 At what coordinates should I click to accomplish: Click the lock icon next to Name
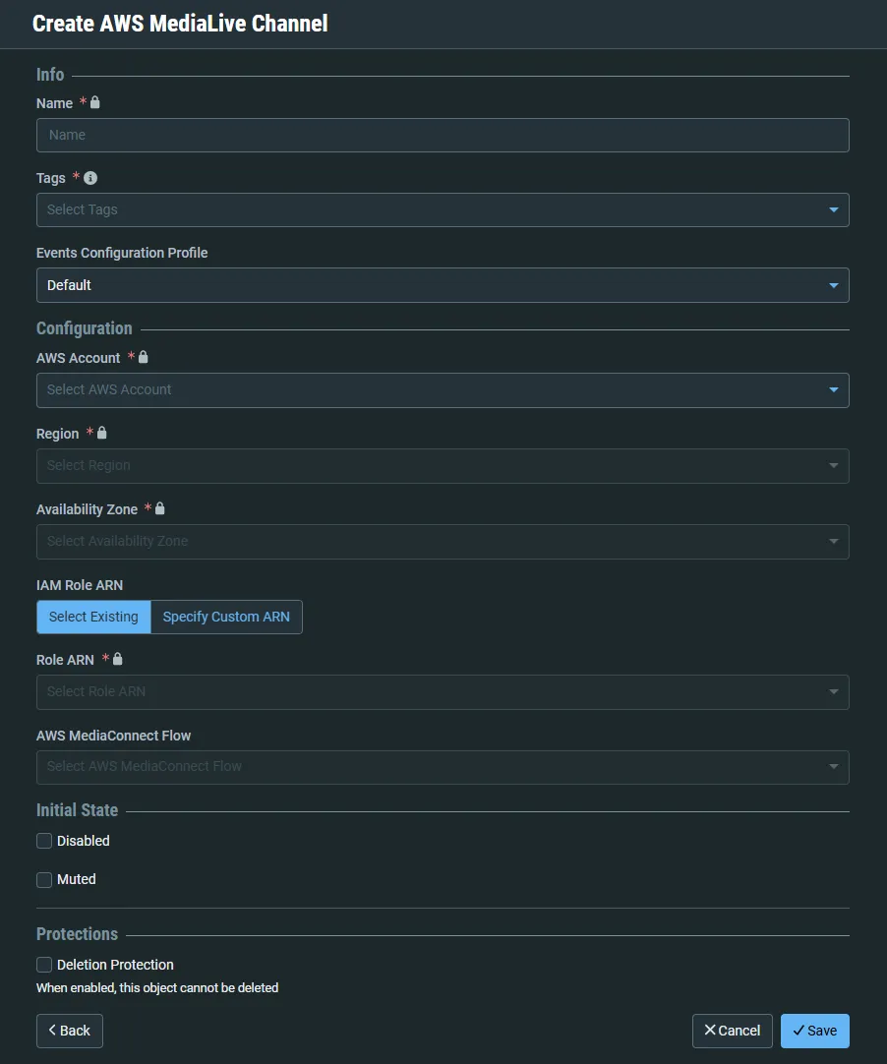(x=95, y=102)
